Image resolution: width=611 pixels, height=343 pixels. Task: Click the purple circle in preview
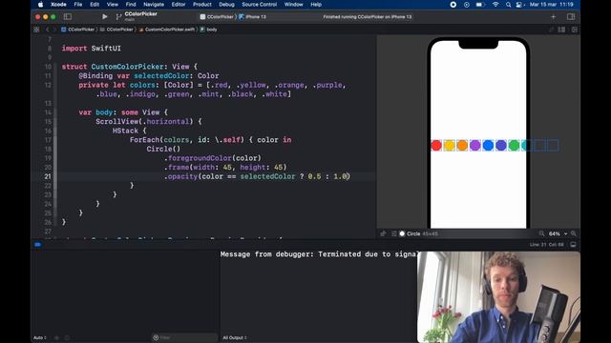(475, 146)
